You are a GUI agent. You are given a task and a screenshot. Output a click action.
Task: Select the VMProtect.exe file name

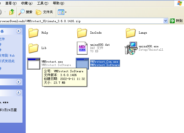[52, 62]
